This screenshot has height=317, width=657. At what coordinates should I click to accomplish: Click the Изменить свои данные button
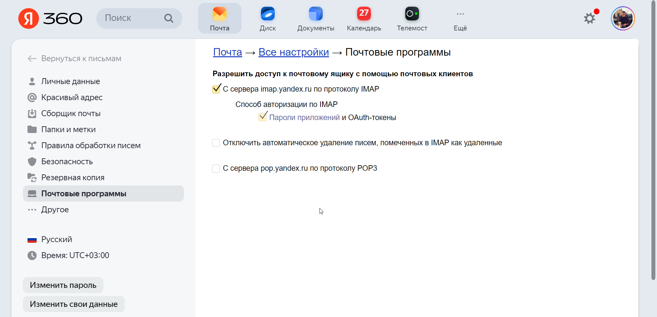[x=74, y=304]
